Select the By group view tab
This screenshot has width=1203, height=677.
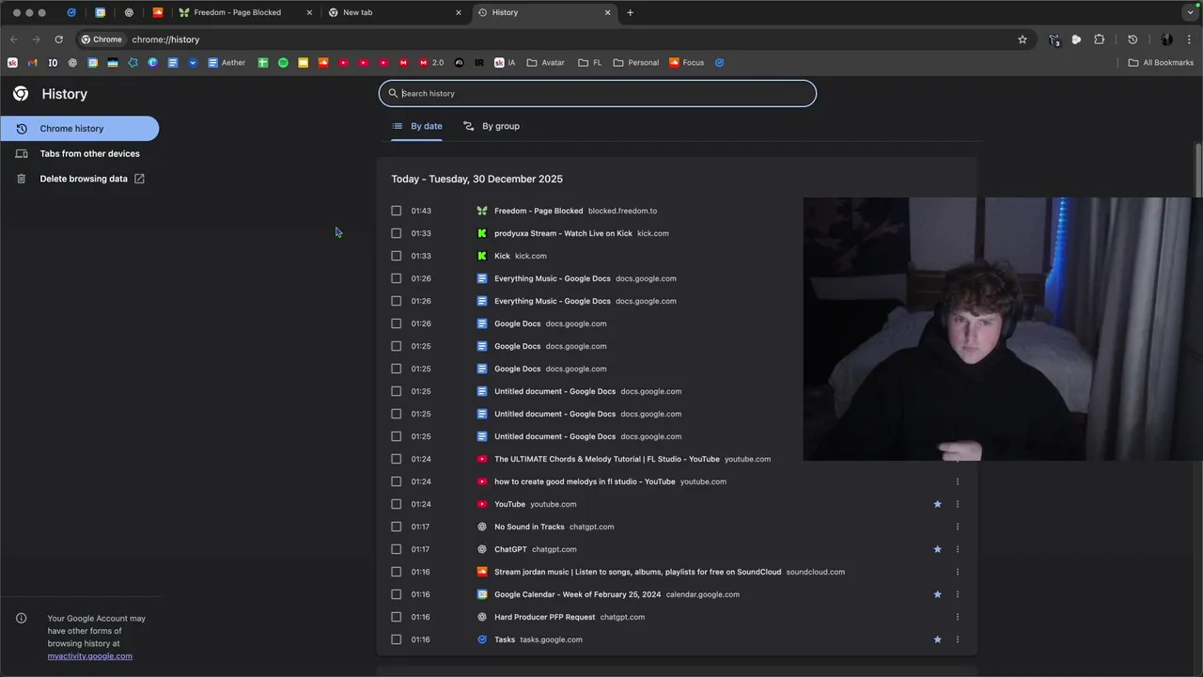click(492, 126)
